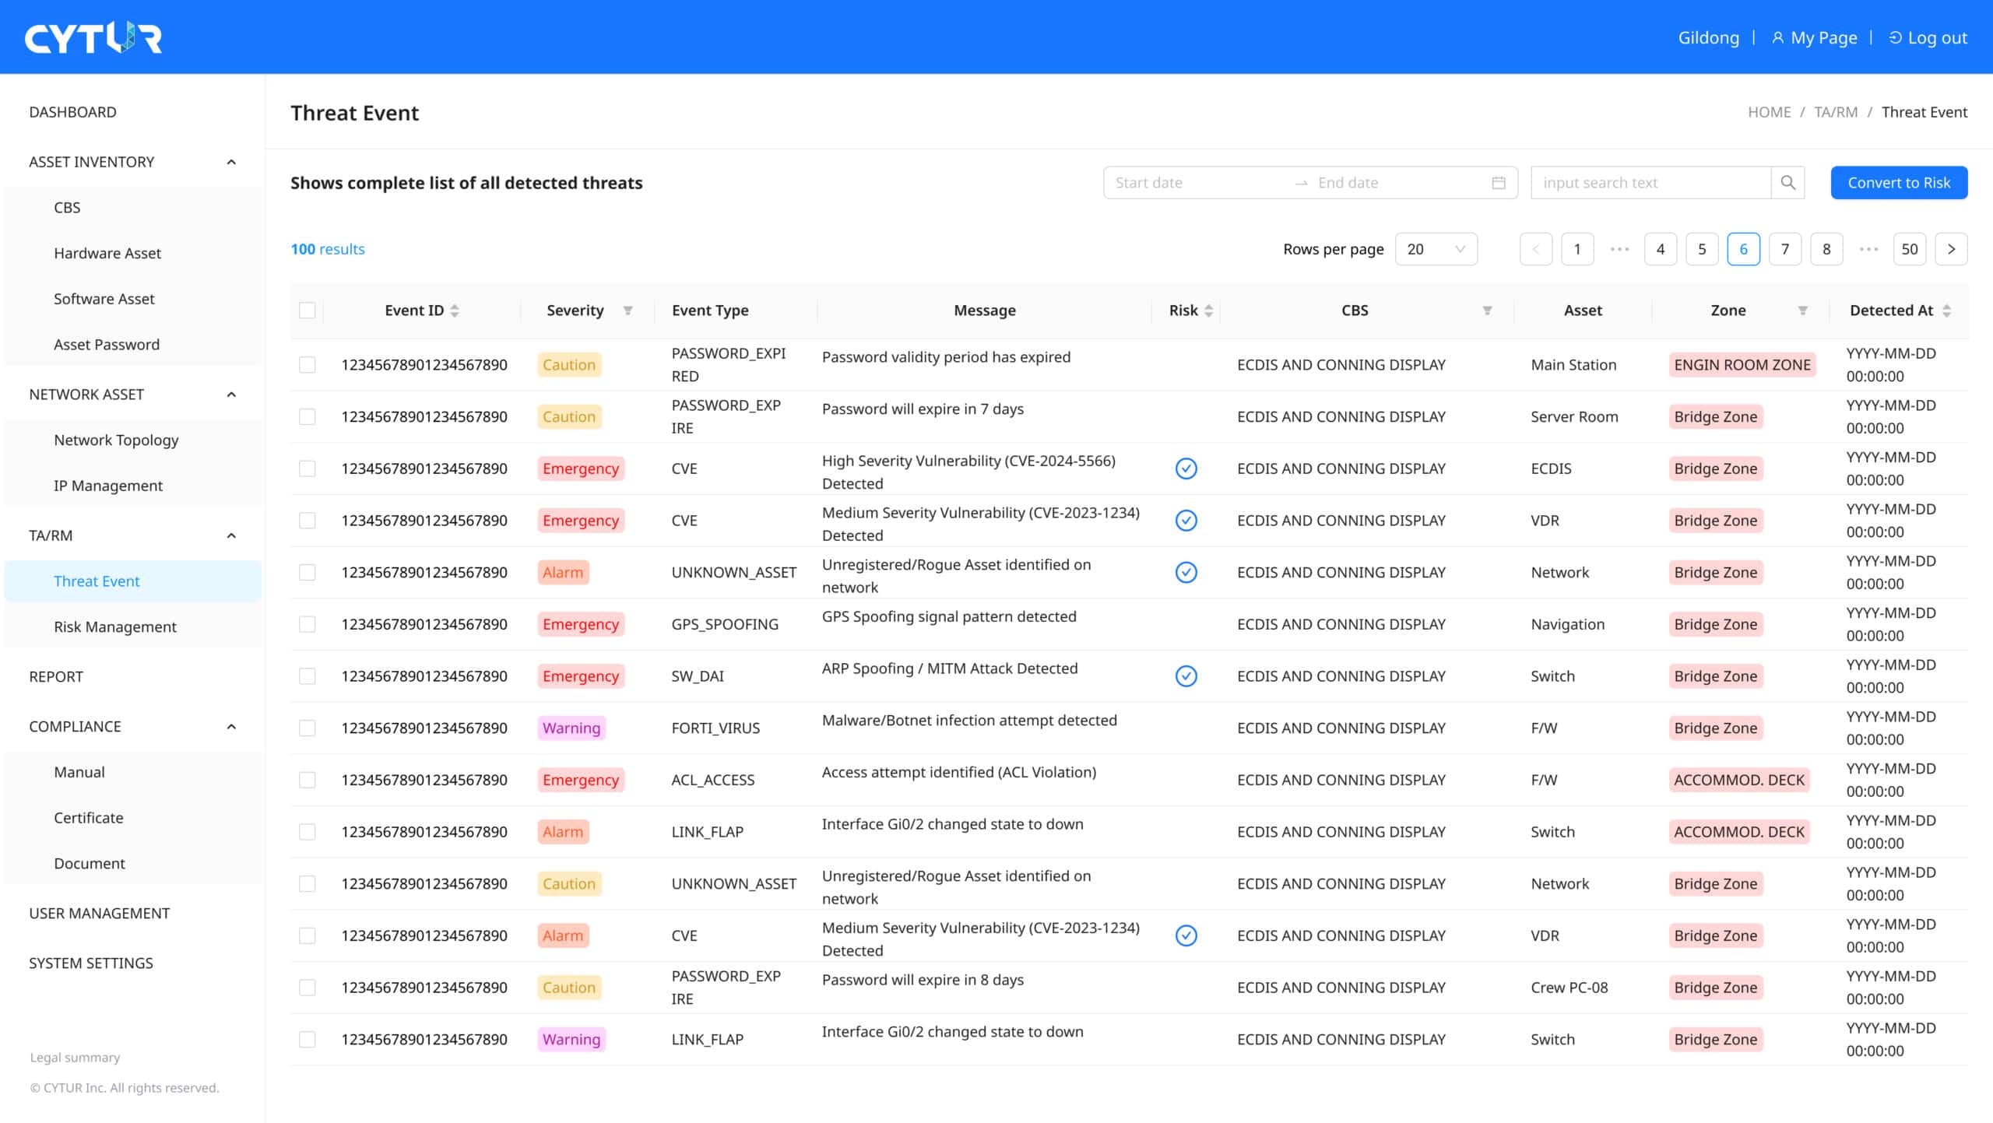Check the FORTI_VIRUS warning row checkbox
The height and width of the screenshot is (1123, 1993).
[x=307, y=728]
